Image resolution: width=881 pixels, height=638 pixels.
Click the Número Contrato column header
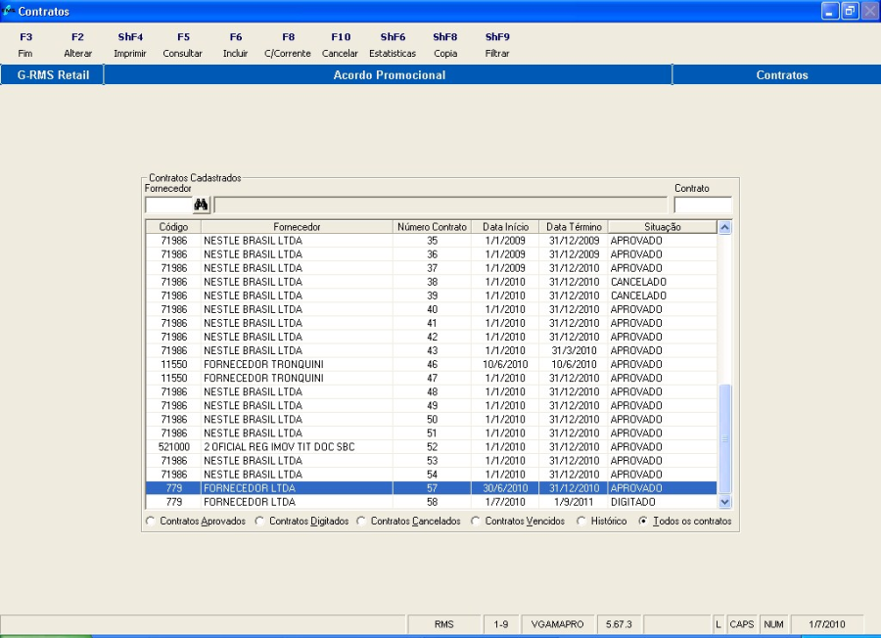(x=432, y=227)
